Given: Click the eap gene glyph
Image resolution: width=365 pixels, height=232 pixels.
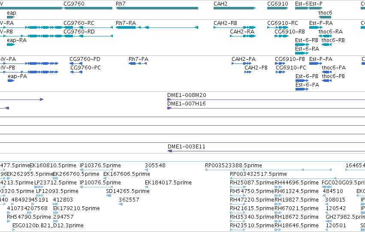Looking at the screenshot, I should [x=11, y=17].
